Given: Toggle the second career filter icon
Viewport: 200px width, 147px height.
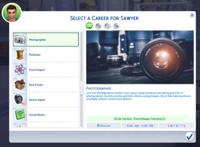Looking at the screenshot, I should [x=98, y=26].
